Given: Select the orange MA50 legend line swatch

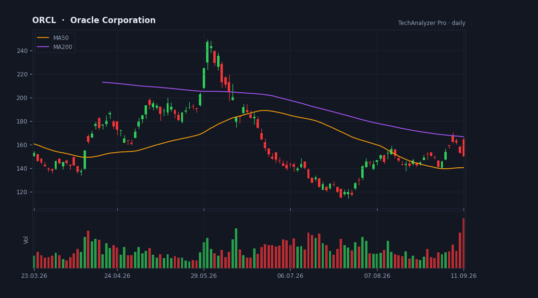Looking at the screenshot, I should (43, 38).
